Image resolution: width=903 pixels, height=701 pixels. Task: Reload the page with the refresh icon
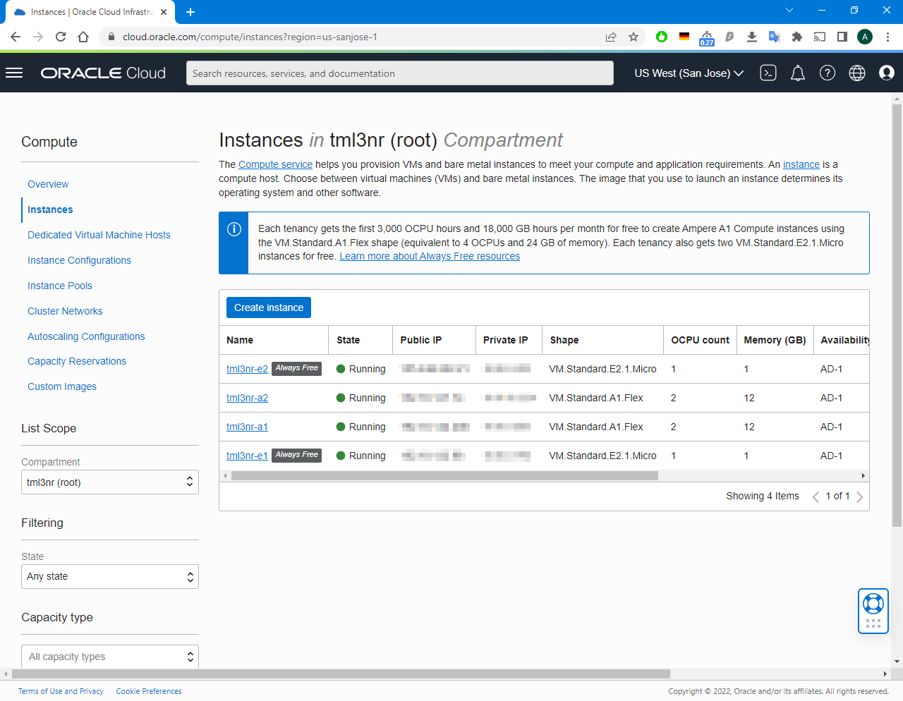coord(61,37)
